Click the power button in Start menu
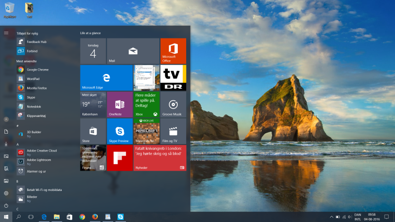395x222 pixels. point(6,205)
